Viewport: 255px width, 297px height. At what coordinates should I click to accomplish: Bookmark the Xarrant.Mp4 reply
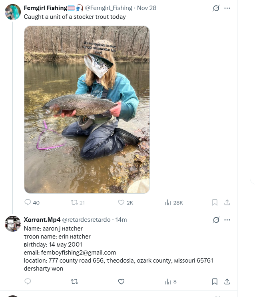tap(215, 281)
